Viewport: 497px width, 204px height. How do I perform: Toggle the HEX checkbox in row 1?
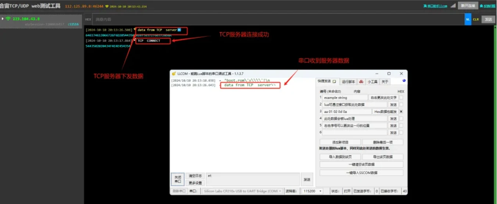pyautogui.click(x=401, y=98)
